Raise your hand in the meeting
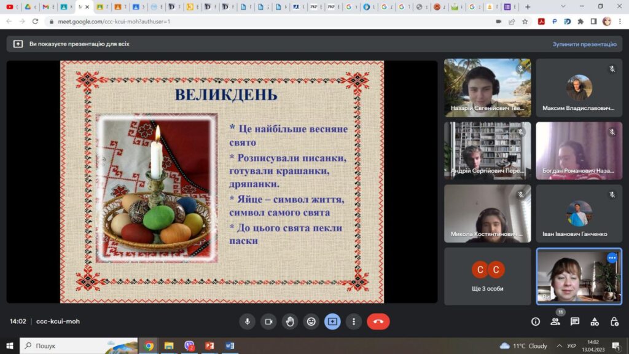The image size is (629, 354). [x=290, y=321]
